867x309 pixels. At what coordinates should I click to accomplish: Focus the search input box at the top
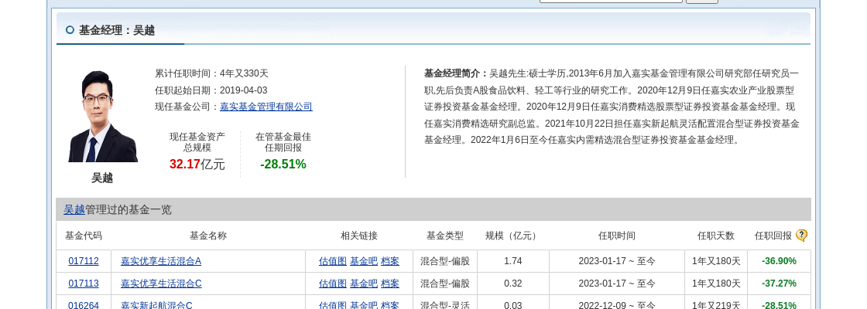tap(610, 2)
